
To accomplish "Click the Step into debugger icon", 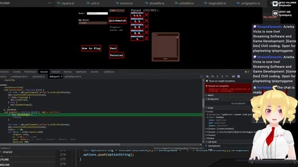I will (217, 76).
